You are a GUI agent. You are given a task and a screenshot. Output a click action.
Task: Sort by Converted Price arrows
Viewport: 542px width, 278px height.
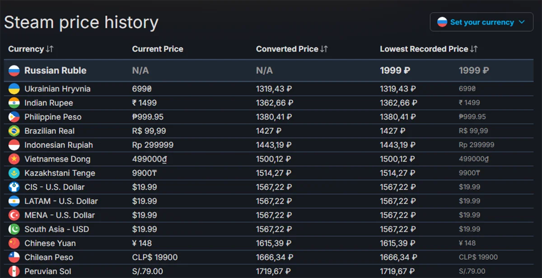pyautogui.click(x=324, y=49)
